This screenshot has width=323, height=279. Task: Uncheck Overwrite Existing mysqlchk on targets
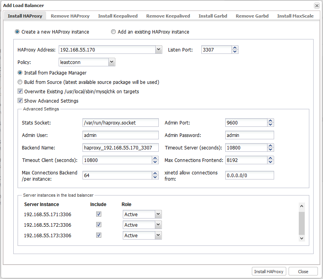tap(20, 92)
